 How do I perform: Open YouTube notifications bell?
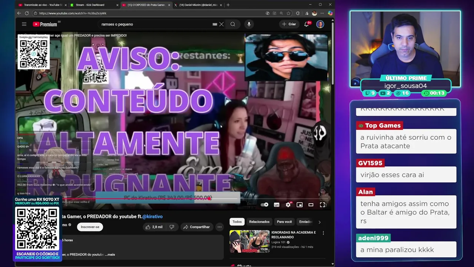click(x=307, y=24)
